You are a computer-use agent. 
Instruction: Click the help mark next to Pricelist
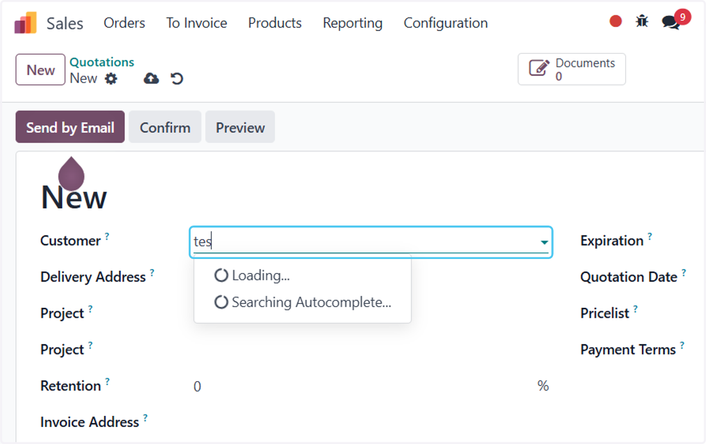click(635, 309)
